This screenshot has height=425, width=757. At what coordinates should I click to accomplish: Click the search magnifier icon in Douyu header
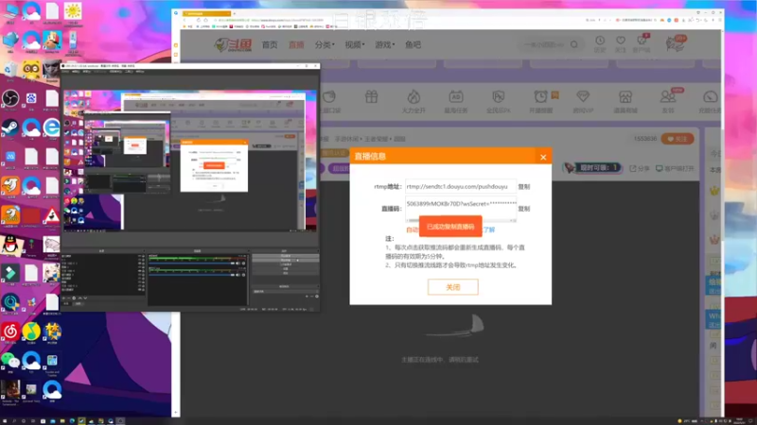click(574, 44)
